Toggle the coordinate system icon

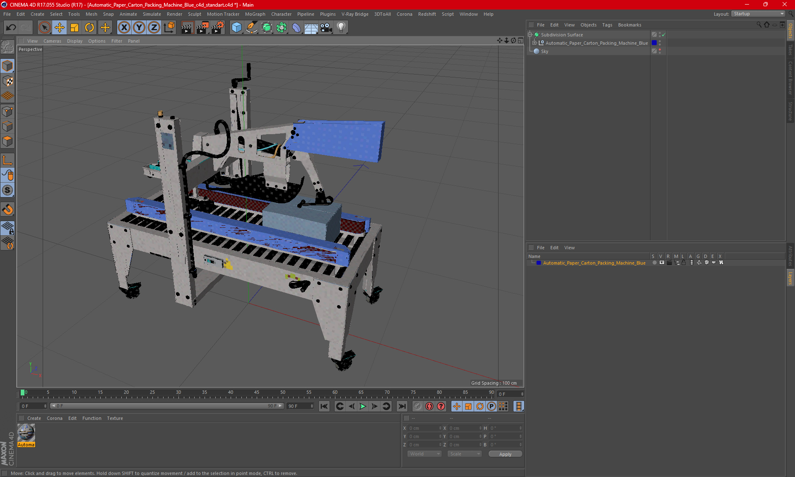[169, 28]
